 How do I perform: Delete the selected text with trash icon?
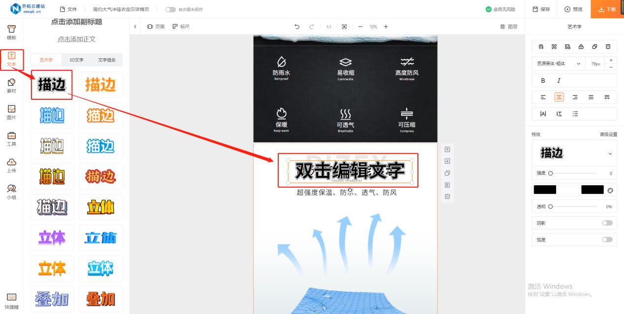[x=447, y=197]
